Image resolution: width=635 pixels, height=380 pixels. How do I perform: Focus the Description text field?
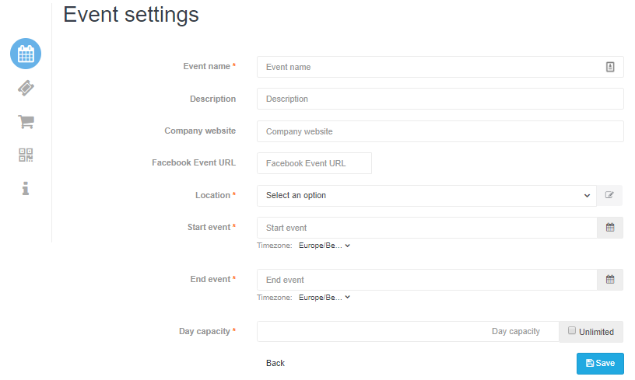(440, 99)
